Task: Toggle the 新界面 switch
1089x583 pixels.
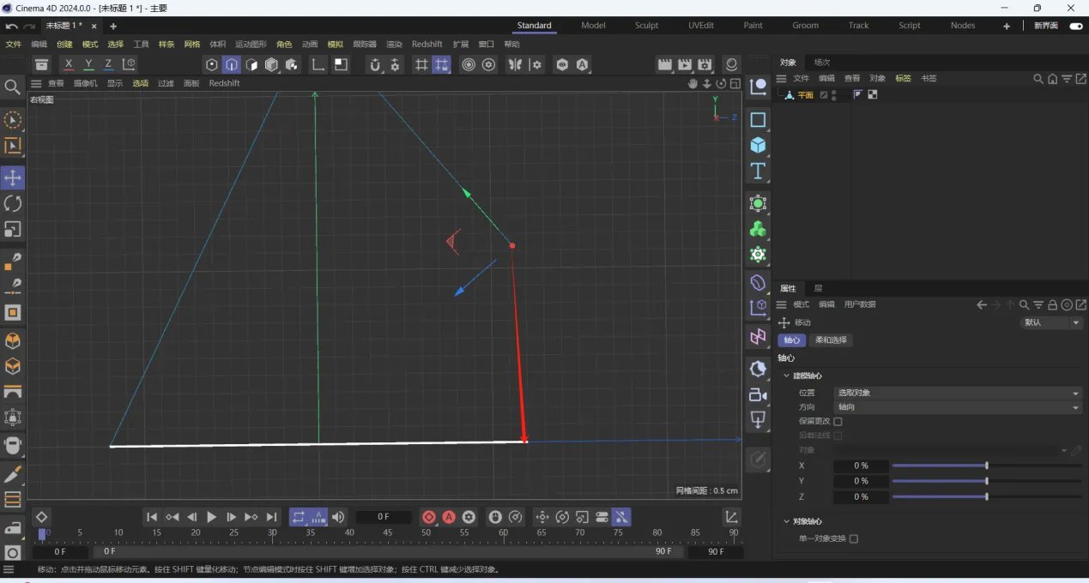Action: (1076, 26)
